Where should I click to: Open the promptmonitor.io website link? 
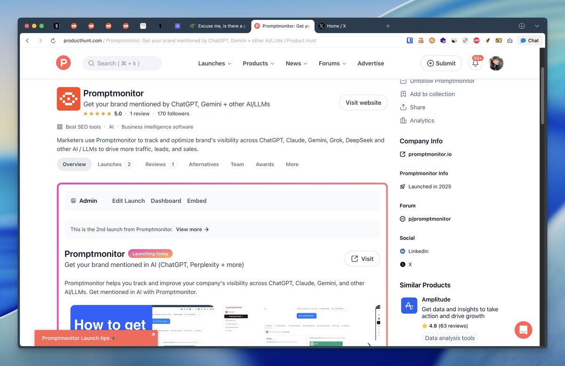(430, 154)
